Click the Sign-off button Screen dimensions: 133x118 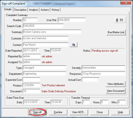(x=37, y=112)
